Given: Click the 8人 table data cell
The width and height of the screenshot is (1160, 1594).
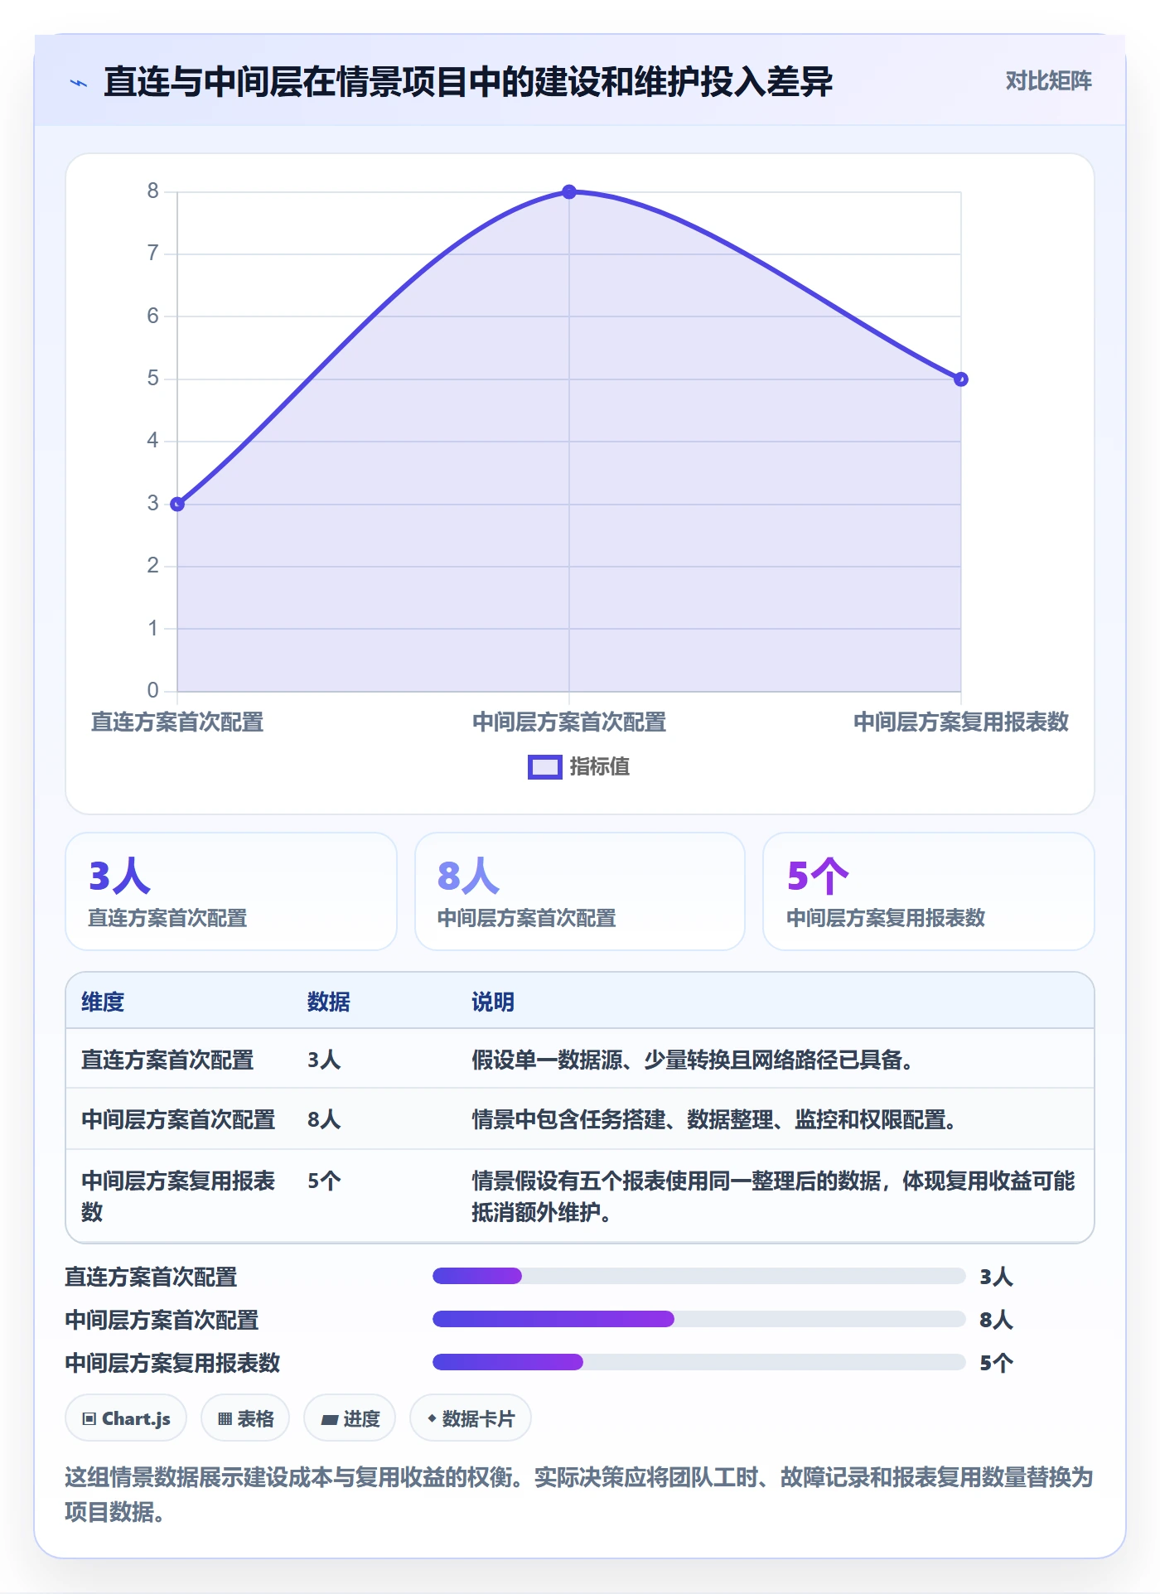Looking at the screenshot, I should [x=324, y=1119].
